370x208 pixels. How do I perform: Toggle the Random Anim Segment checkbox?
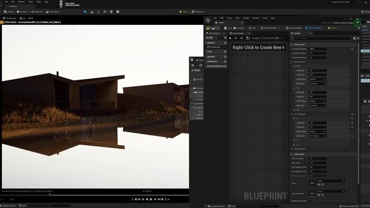[310, 201]
